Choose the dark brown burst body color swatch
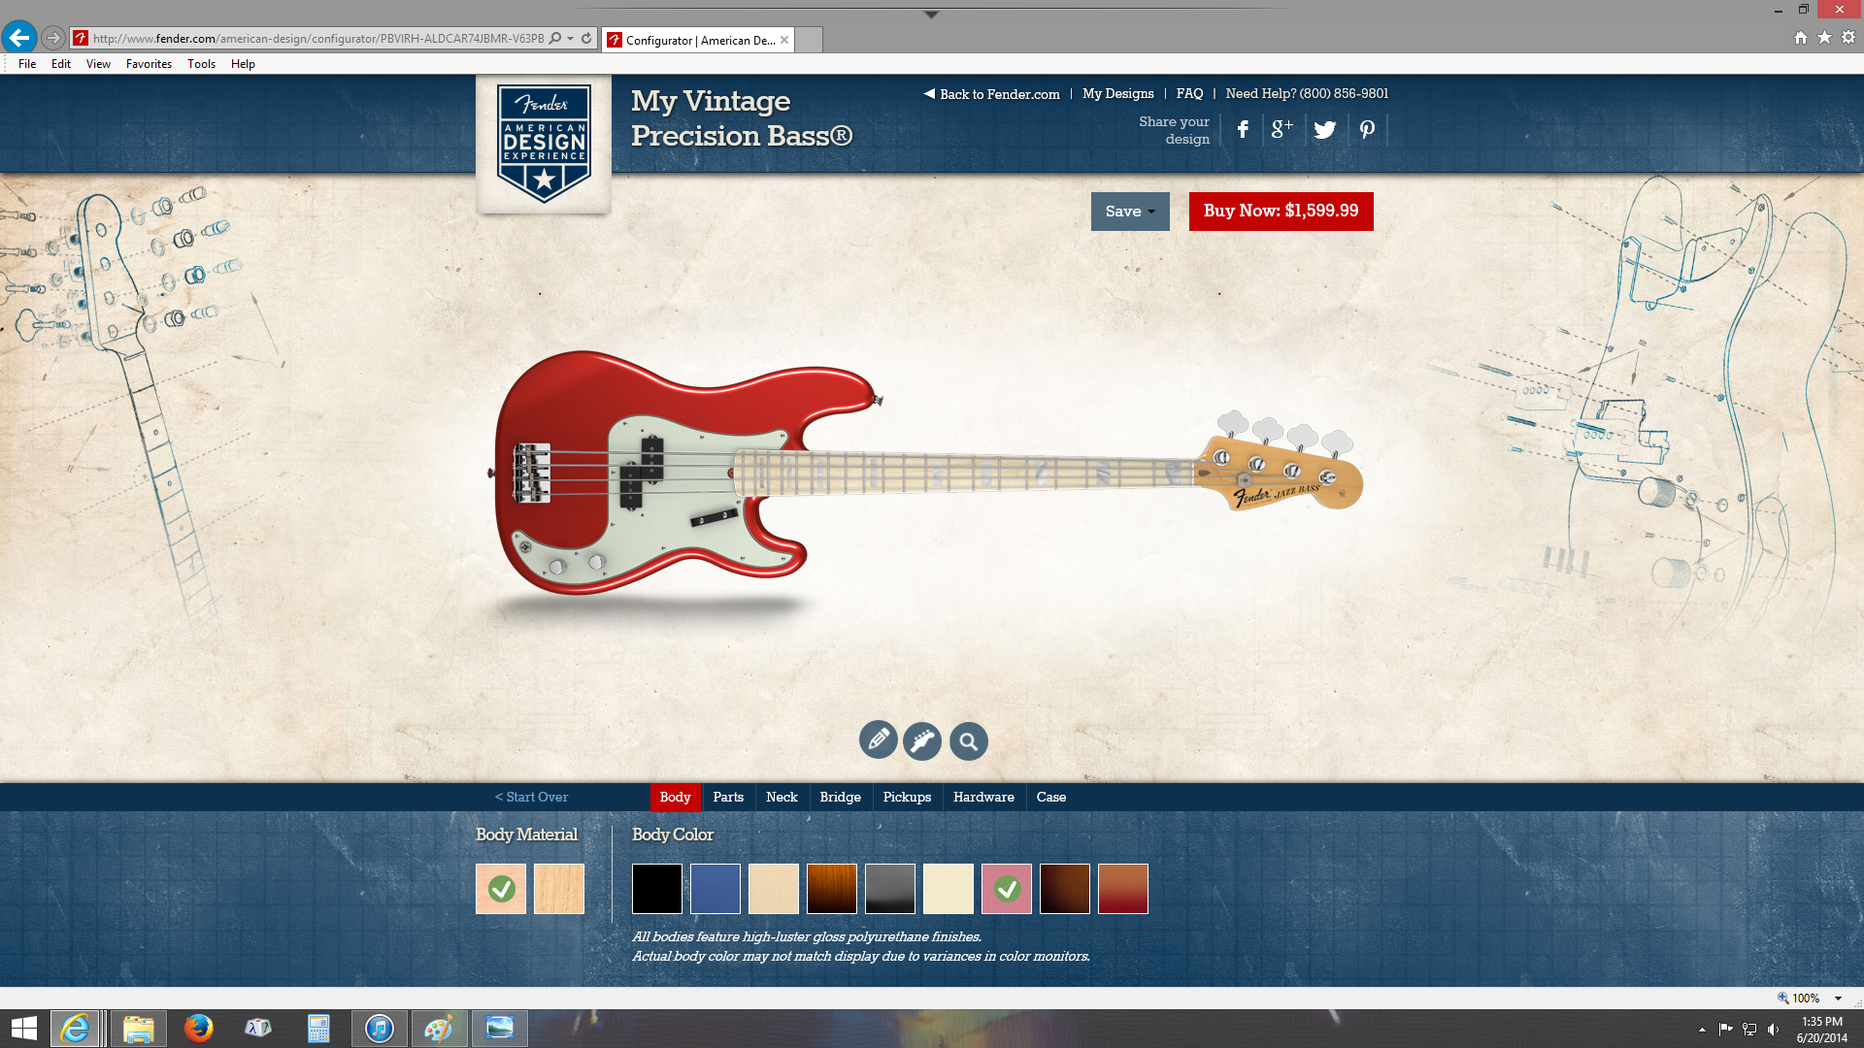This screenshot has height=1048, width=1864. click(x=1065, y=889)
